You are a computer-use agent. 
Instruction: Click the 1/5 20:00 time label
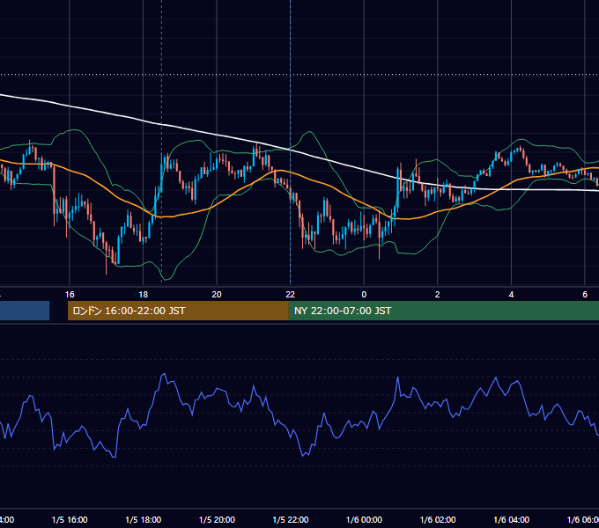point(217,519)
